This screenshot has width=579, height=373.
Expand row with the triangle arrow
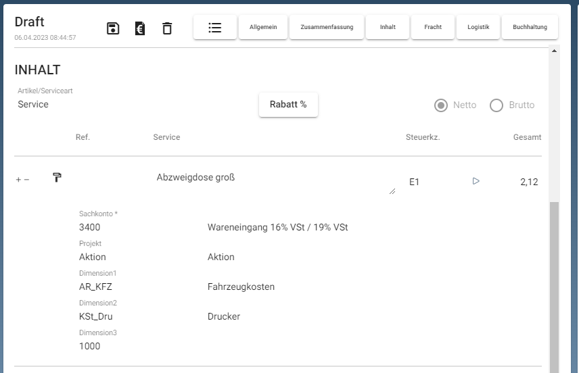pyautogui.click(x=476, y=181)
